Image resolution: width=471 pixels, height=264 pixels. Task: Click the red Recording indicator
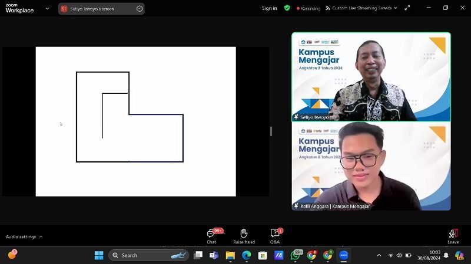(x=309, y=8)
